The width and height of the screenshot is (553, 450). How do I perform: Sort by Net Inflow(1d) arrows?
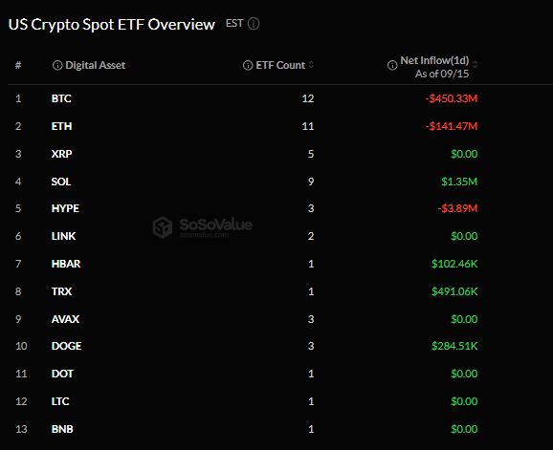pos(475,65)
